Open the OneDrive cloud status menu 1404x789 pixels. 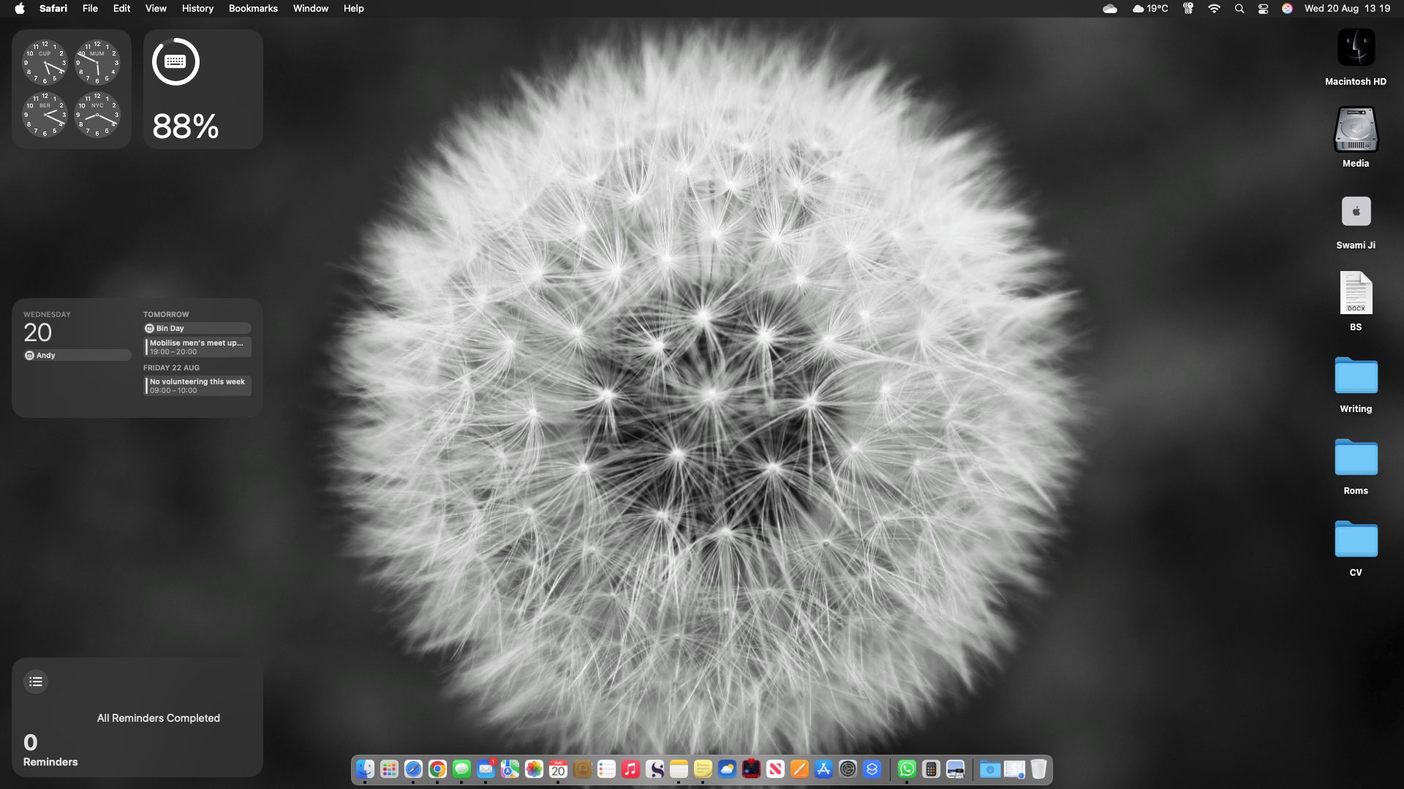pos(1109,9)
